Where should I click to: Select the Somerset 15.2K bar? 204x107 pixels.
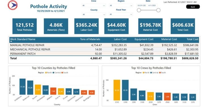pyautogui.click(x=30, y=88)
